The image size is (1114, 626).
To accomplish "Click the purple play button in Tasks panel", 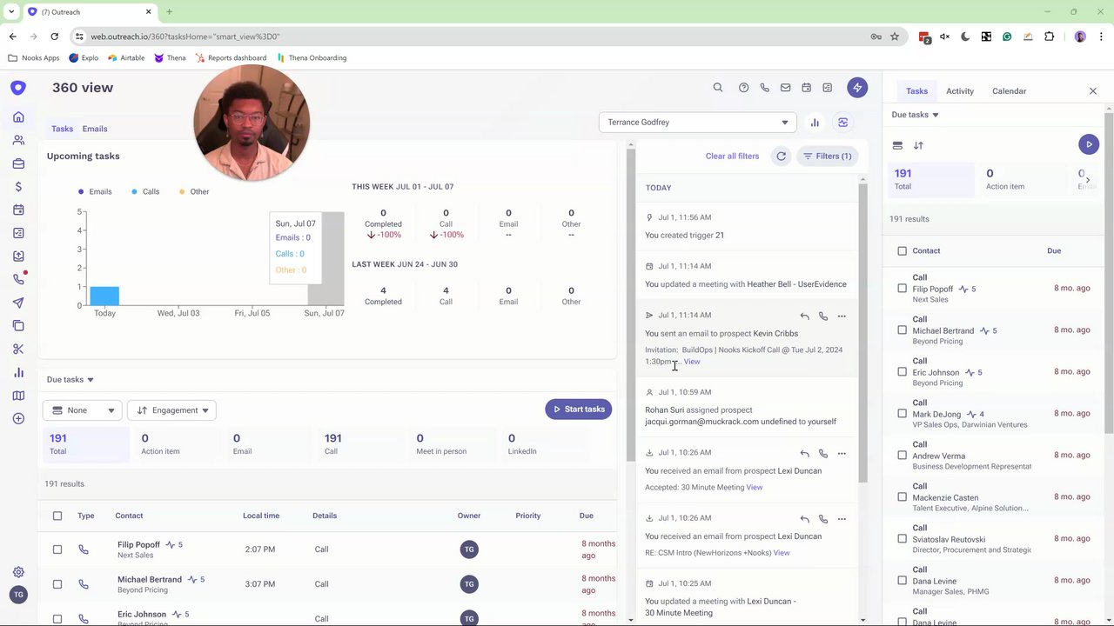I will [x=1089, y=144].
